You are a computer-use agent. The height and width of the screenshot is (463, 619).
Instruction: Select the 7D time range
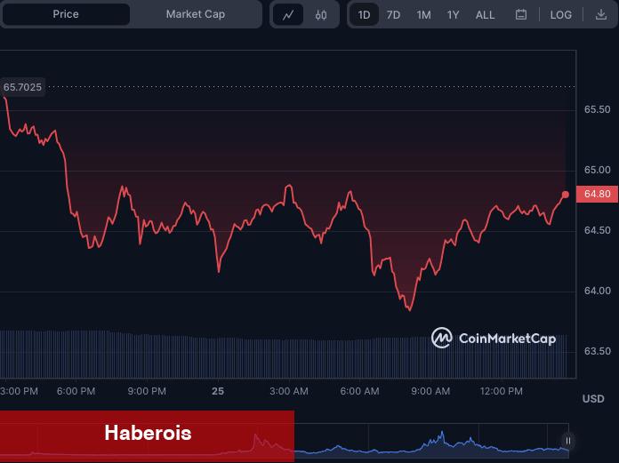point(393,15)
